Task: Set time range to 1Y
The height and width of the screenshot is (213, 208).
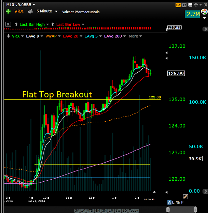Action: click(83, 211)
